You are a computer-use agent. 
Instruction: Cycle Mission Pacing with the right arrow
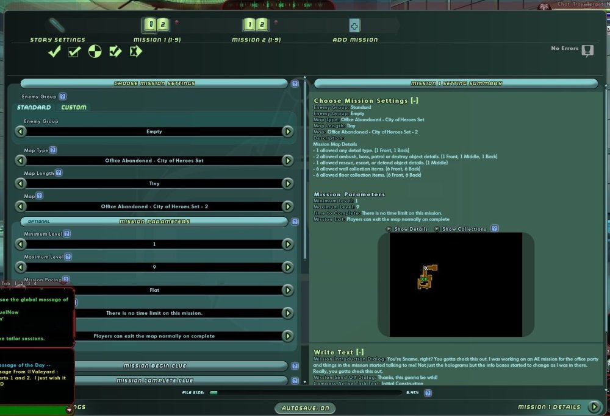[287, 290]
